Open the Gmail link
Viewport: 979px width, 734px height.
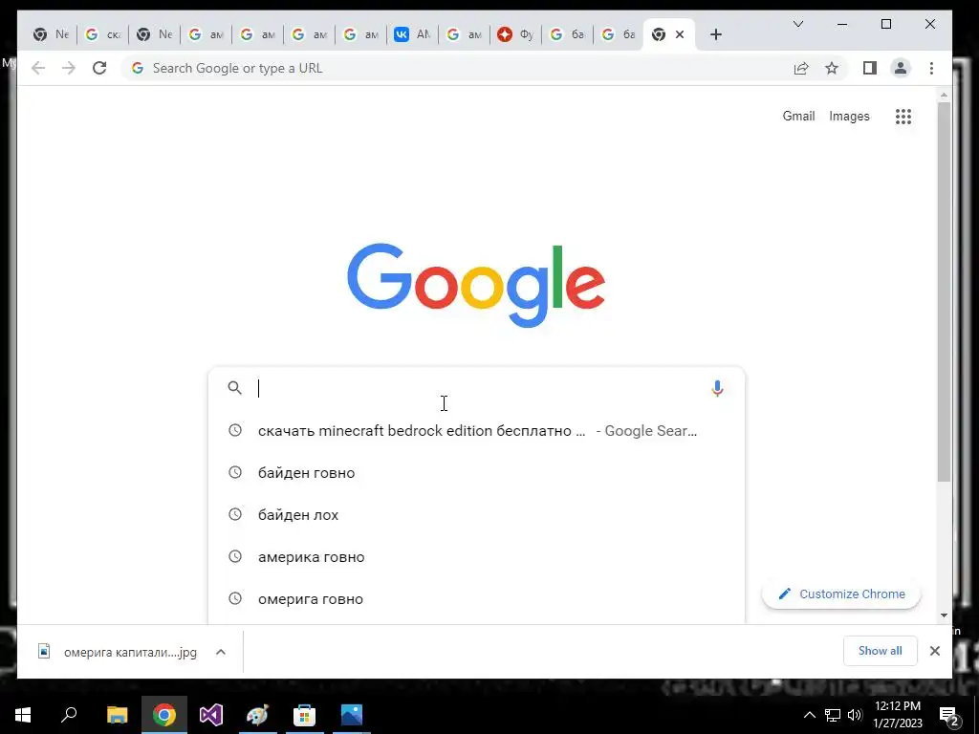tap(798, 116)
